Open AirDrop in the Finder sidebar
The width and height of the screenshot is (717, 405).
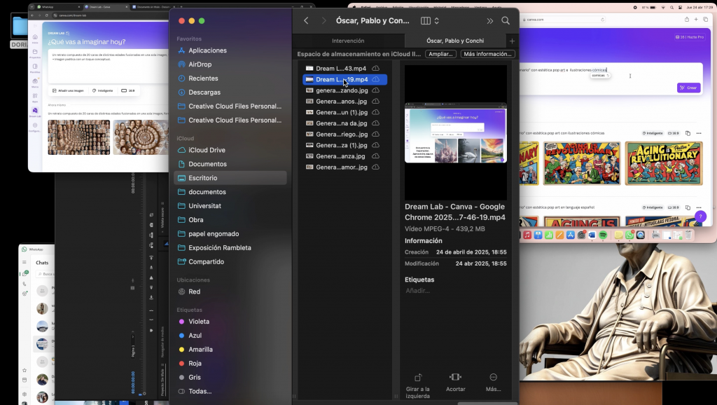pos(200,64)
